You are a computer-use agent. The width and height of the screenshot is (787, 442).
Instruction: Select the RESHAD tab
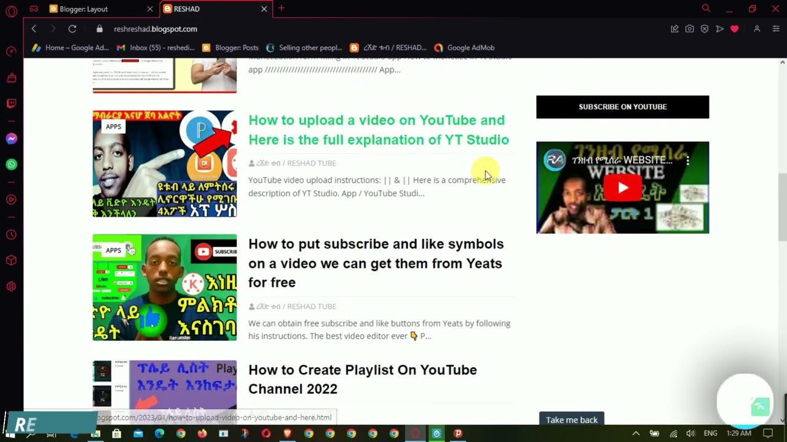tap(215, 9)
